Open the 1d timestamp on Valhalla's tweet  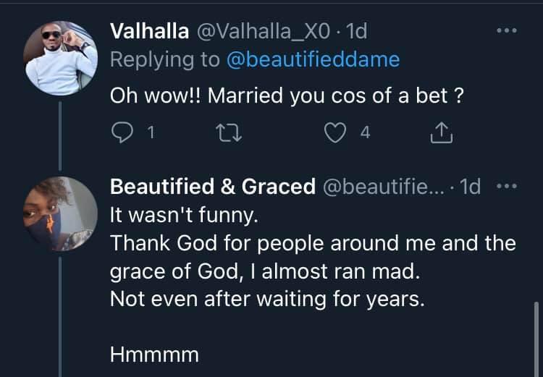click(358, 32)
